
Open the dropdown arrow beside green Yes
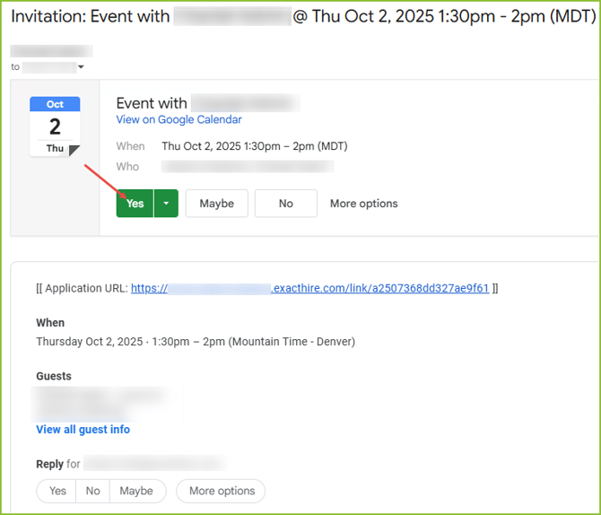point(166,204)
